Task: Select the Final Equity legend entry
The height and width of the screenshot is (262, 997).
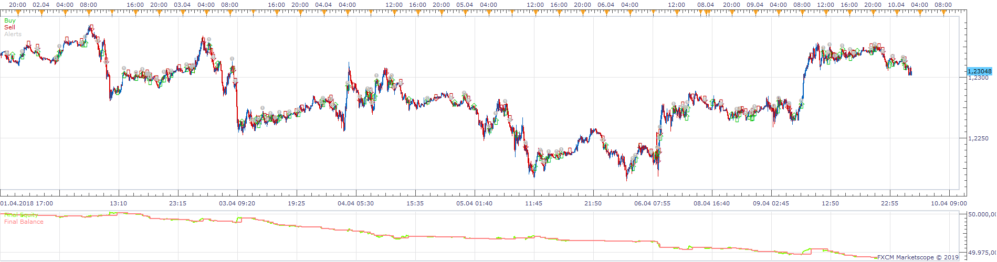Action: click(x=20, y=215)
